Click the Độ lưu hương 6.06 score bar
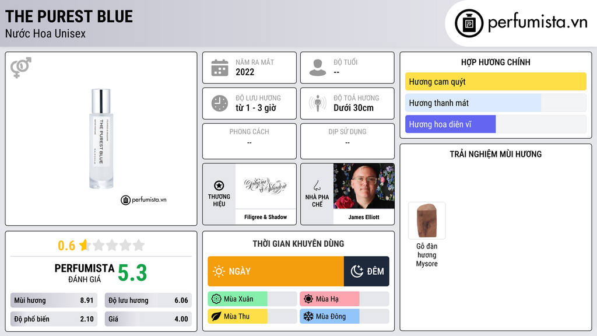This screenshot has height=336, width=597. click(148, 300)
